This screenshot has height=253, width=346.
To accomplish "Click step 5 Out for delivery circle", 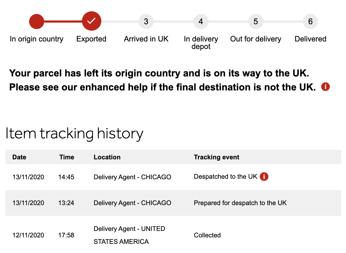I will [256, 21].
